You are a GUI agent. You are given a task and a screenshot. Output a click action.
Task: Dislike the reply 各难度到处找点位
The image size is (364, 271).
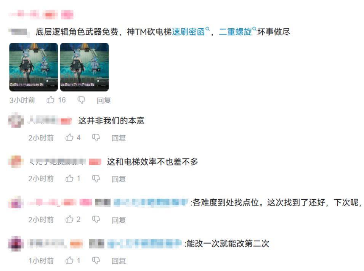coord(96,220)
